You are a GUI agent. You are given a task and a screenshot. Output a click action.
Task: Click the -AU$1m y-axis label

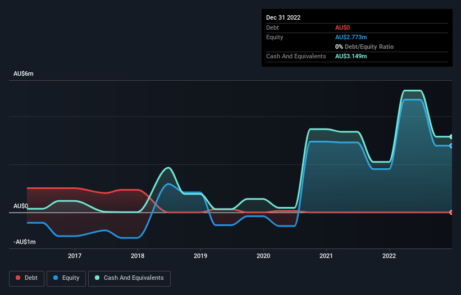pyautogui.click(x=24, y=242)
